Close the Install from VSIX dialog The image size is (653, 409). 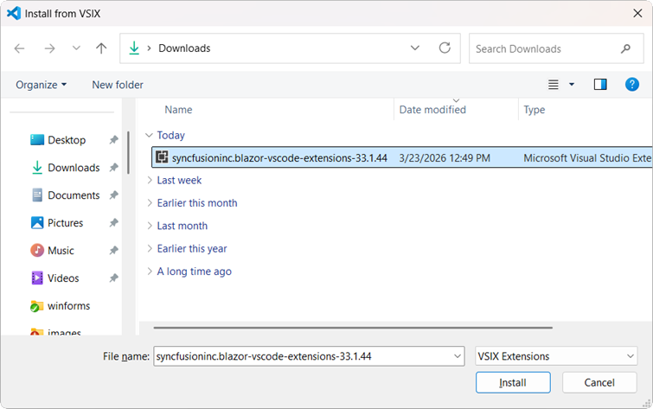(637, 13)
